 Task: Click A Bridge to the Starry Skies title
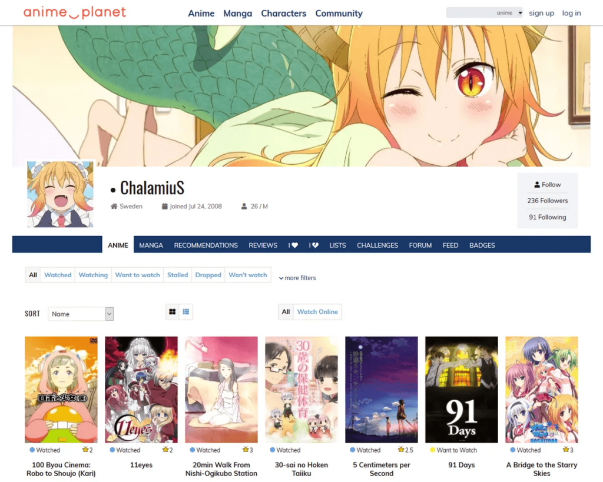(x=542, y=469)
